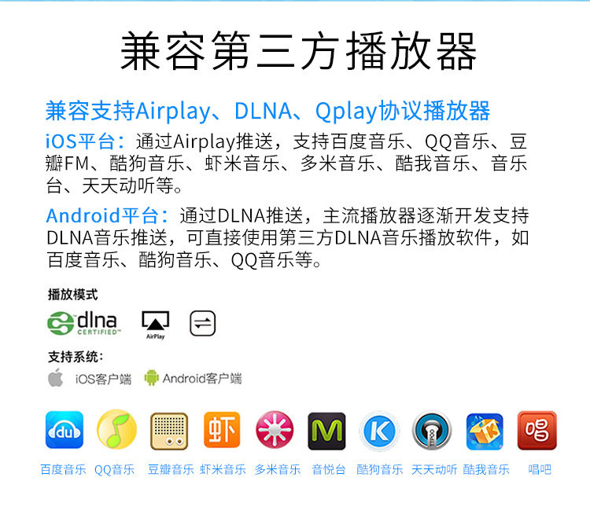Click the 酷狗音乐 text label
Screen dimensions: 590x514
pos(380,469)
